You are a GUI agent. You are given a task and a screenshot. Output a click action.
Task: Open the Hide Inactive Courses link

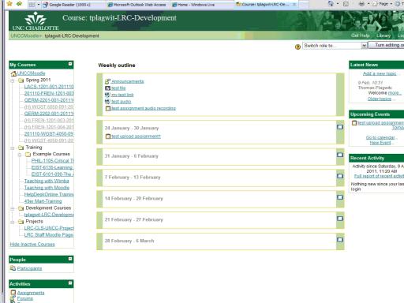(x=32, y=244)
